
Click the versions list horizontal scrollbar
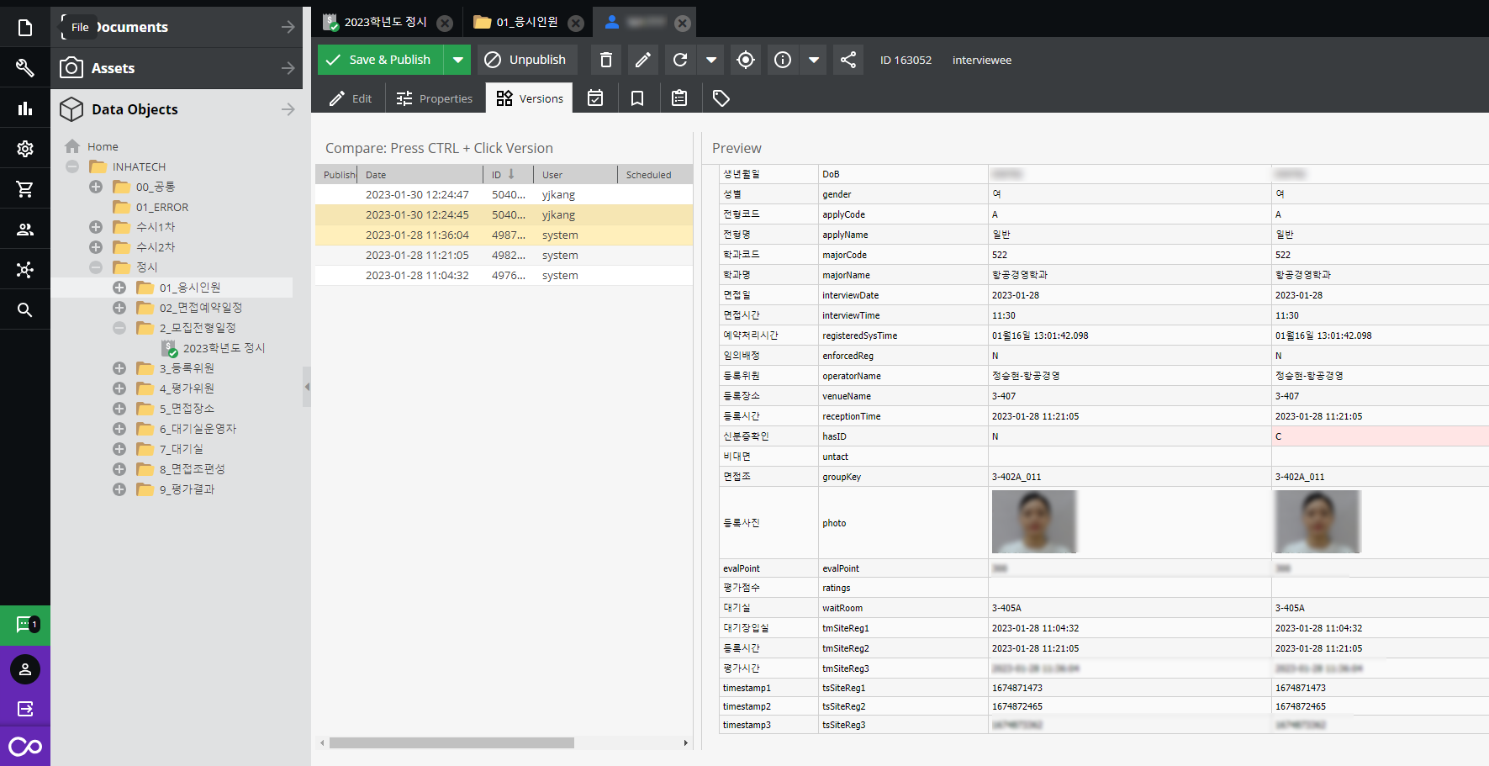(x=451, y=742)
